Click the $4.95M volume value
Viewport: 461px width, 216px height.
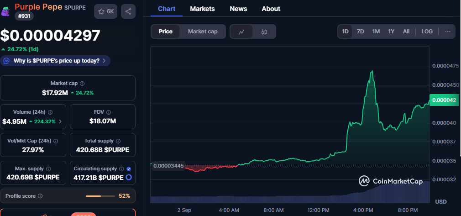(15, 121)
